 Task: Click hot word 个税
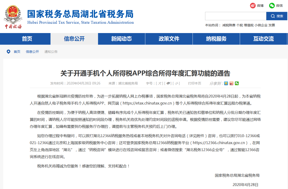coord(239,25)
